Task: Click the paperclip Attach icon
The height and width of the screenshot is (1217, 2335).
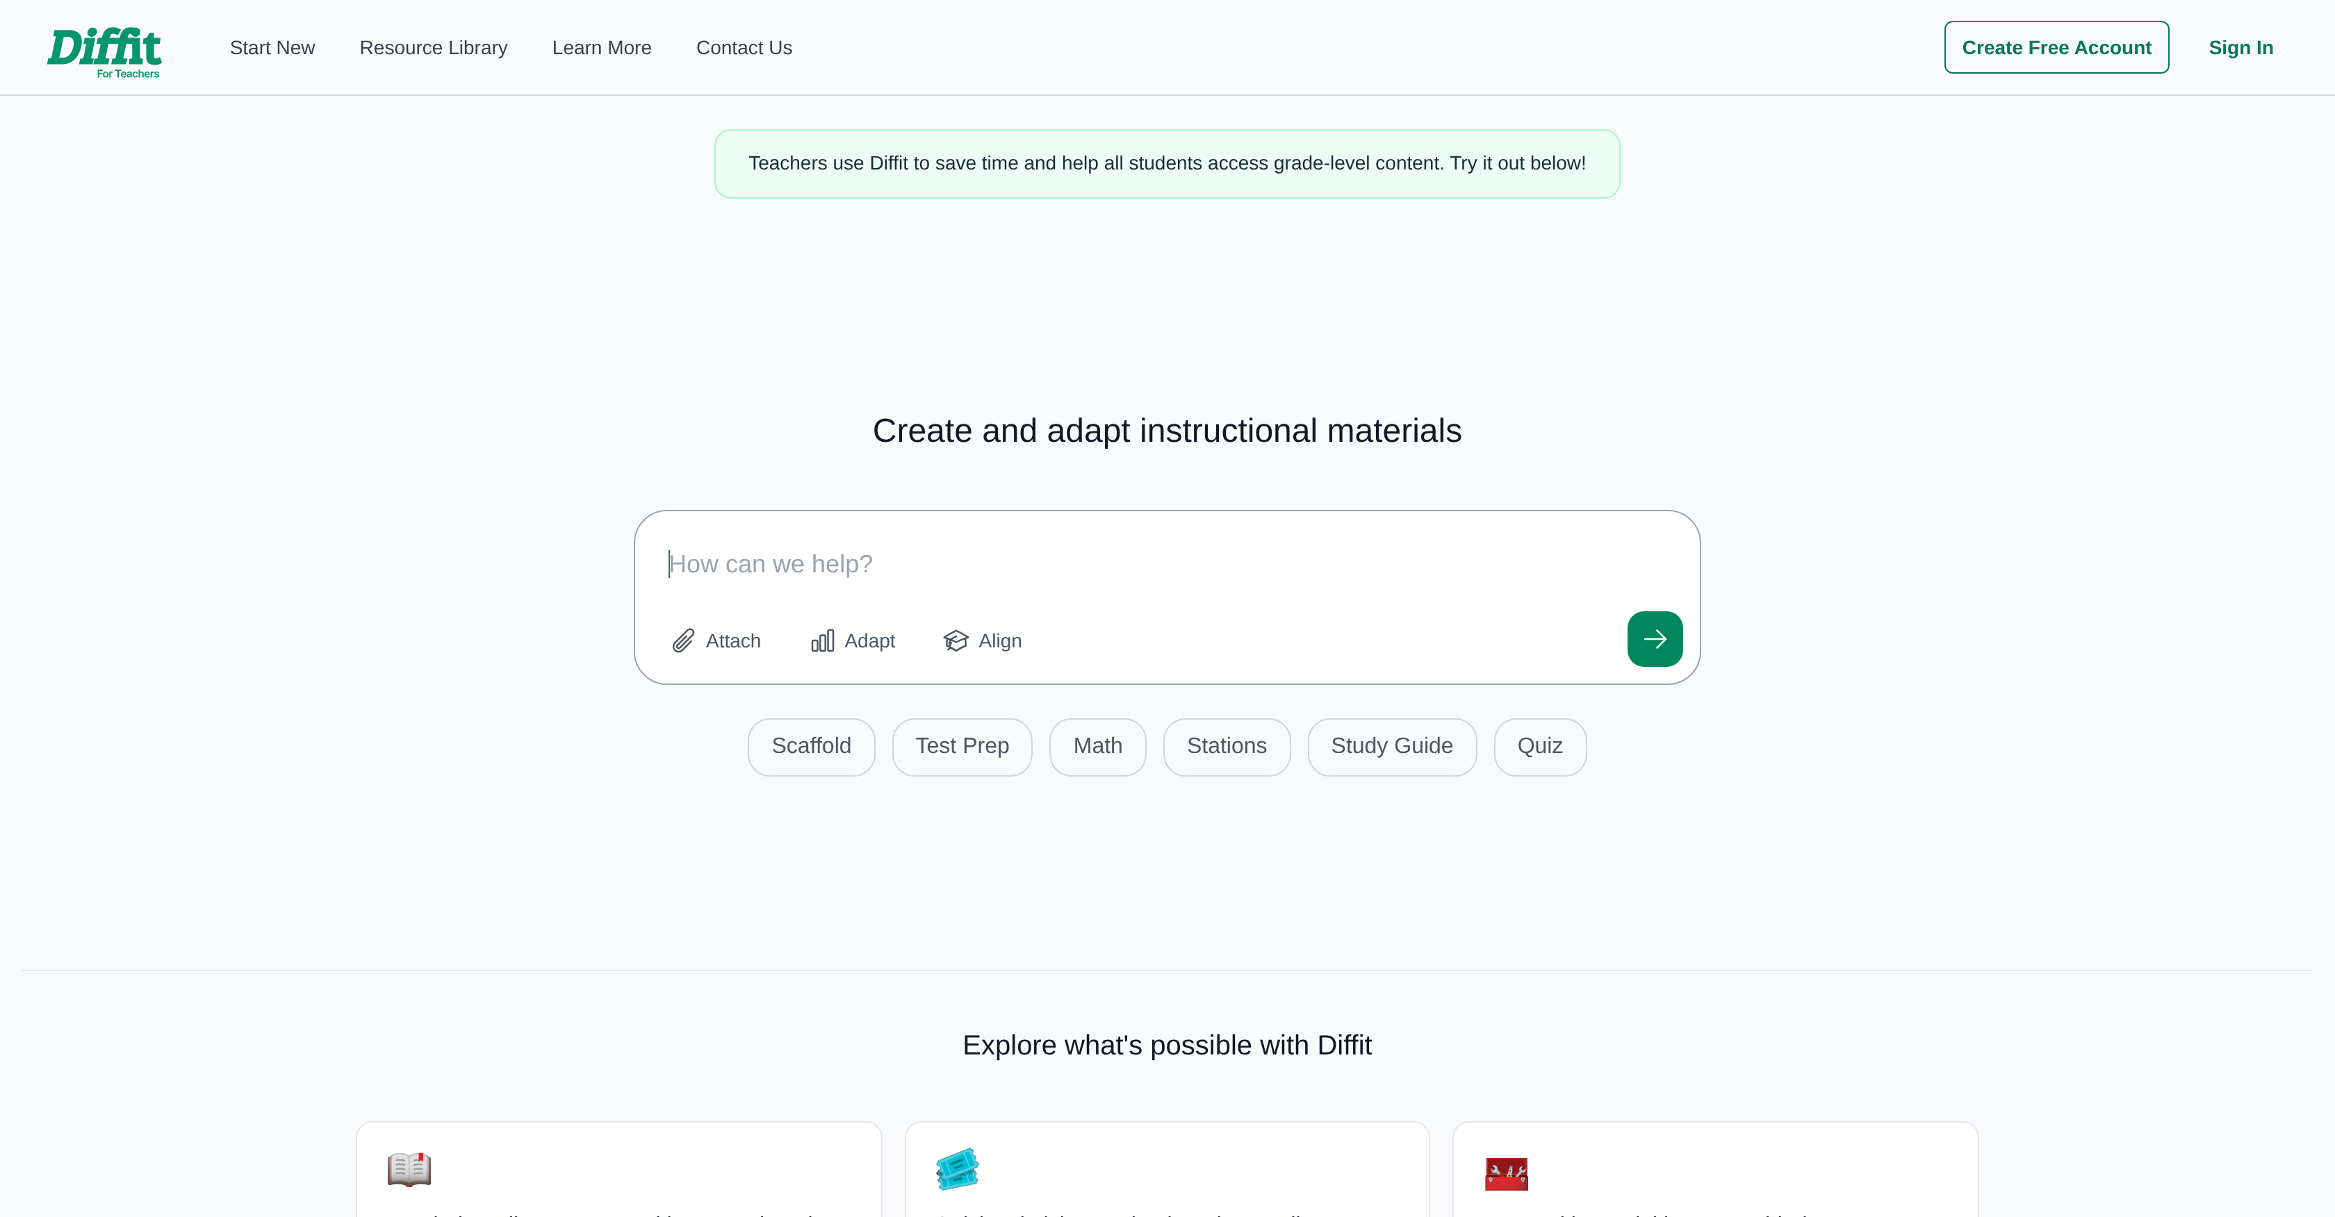Action: [683, 640]
